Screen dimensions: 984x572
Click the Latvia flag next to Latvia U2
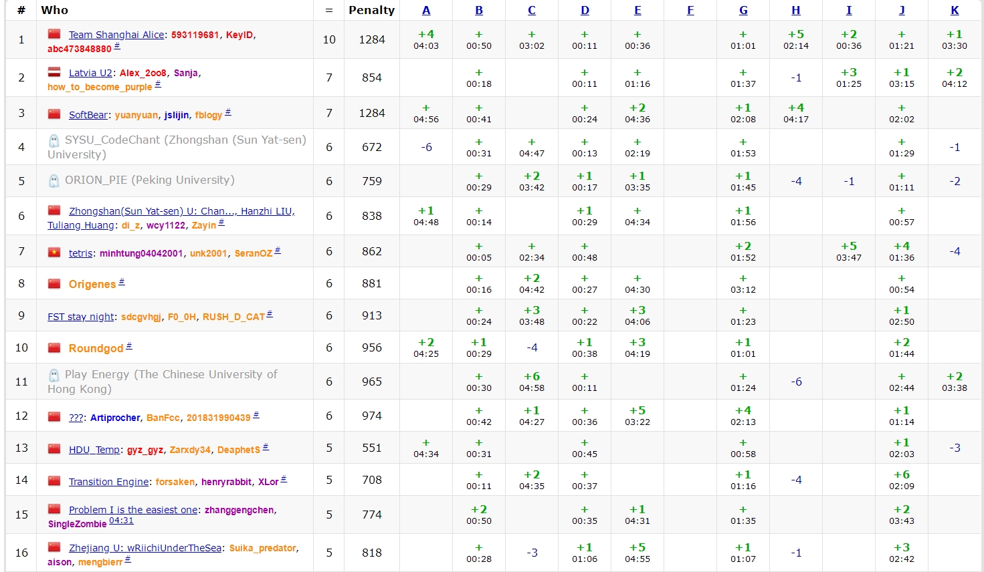[54, 72]
